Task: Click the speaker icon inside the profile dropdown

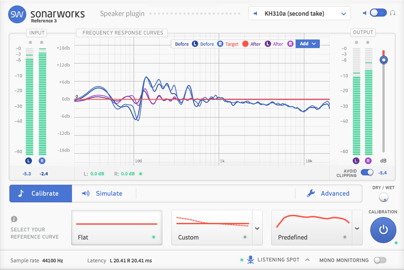Action: [x=256, y=13]
